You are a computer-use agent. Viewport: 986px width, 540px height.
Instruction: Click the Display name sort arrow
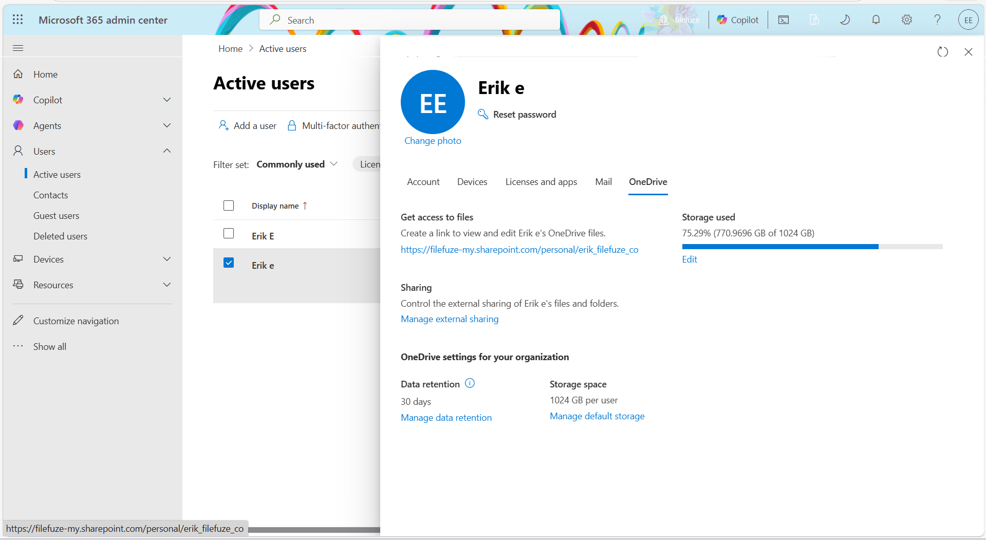[305, 206]
